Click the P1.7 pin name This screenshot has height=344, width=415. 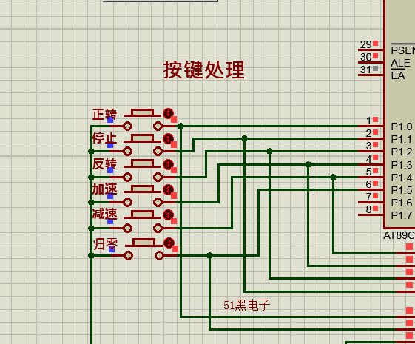[x=402, y=215]
